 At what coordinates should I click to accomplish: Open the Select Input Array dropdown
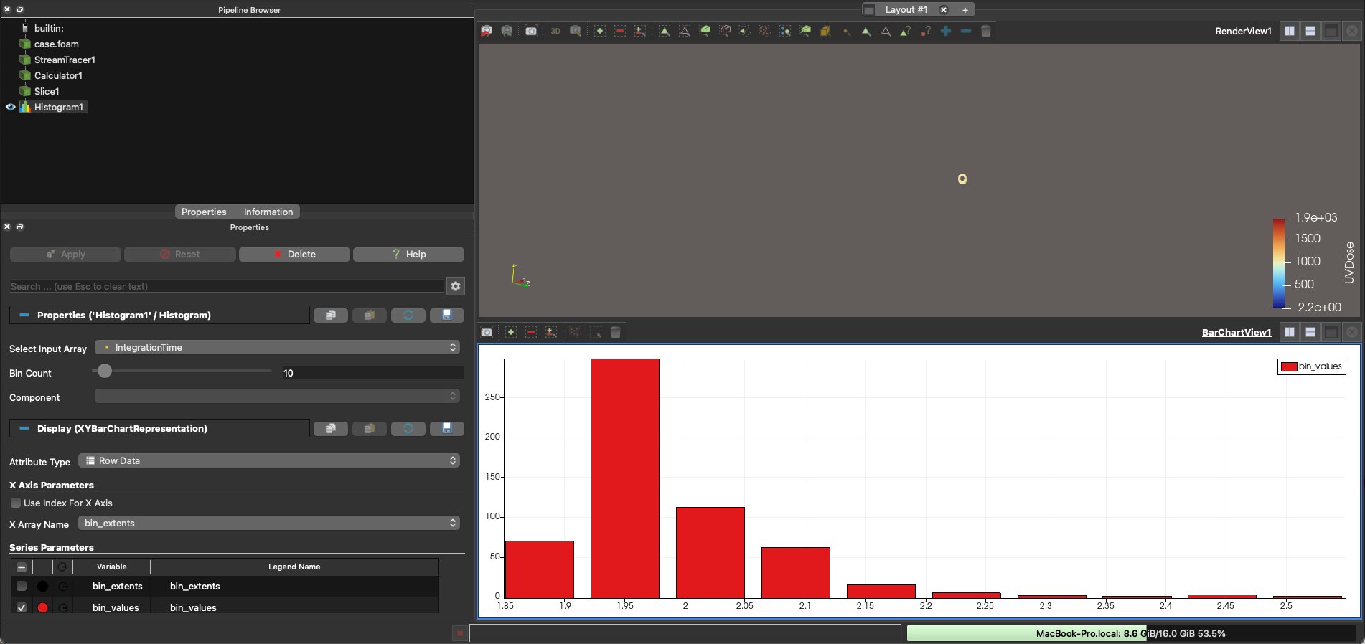(277, 347)
